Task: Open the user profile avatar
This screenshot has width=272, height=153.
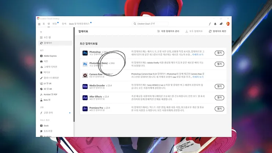Action: (x=228, y=24)
